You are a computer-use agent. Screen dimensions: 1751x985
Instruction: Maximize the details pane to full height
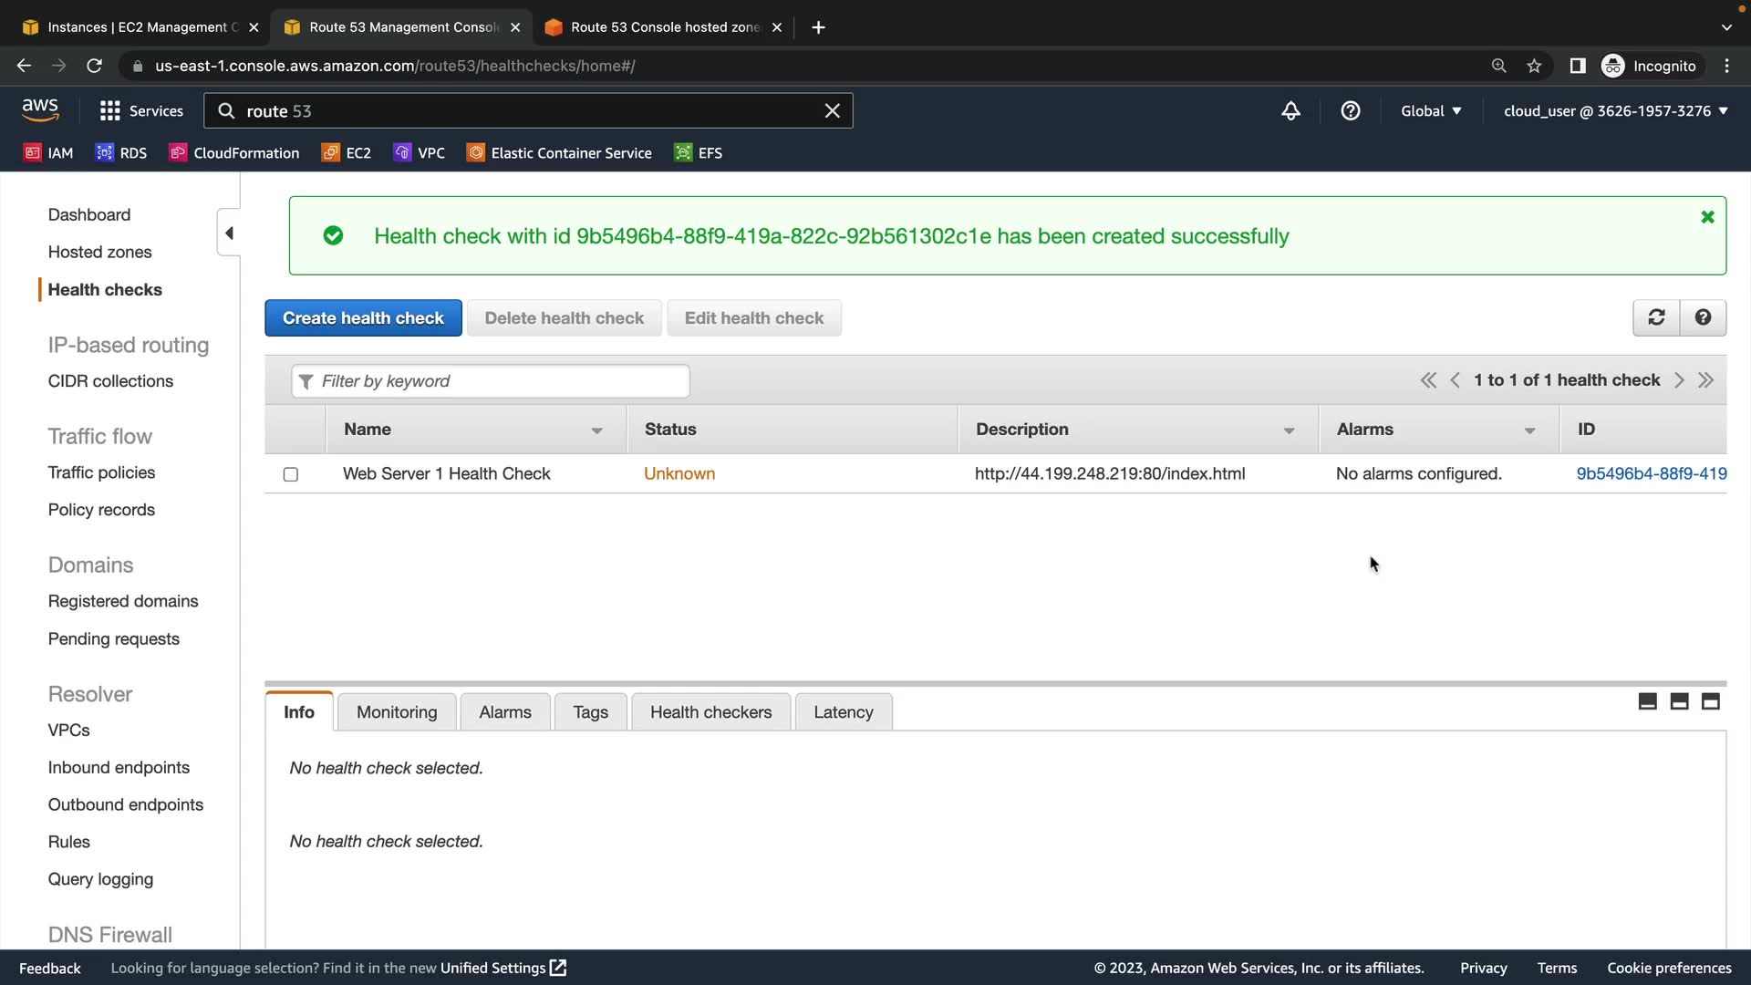tap(1710, 701)
